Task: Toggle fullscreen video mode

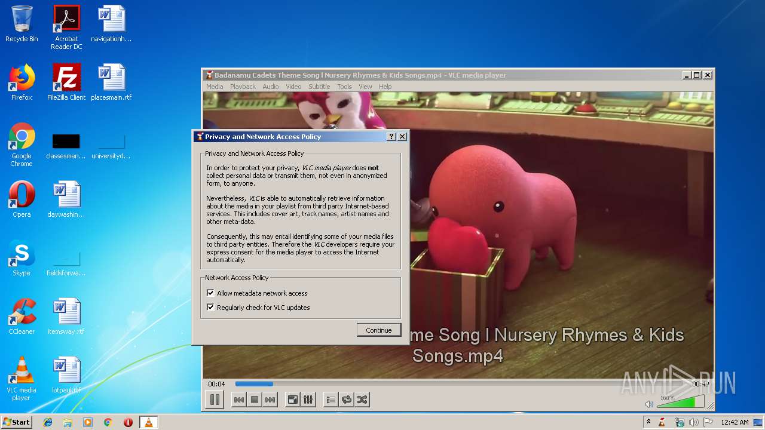Action: (293, 400)
